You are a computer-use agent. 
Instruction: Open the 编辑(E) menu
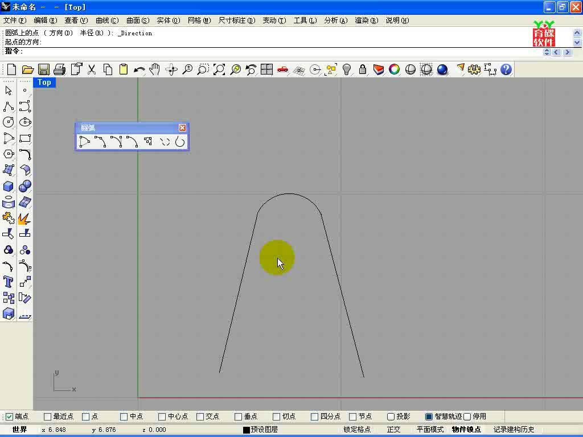(x=46, y=20)
